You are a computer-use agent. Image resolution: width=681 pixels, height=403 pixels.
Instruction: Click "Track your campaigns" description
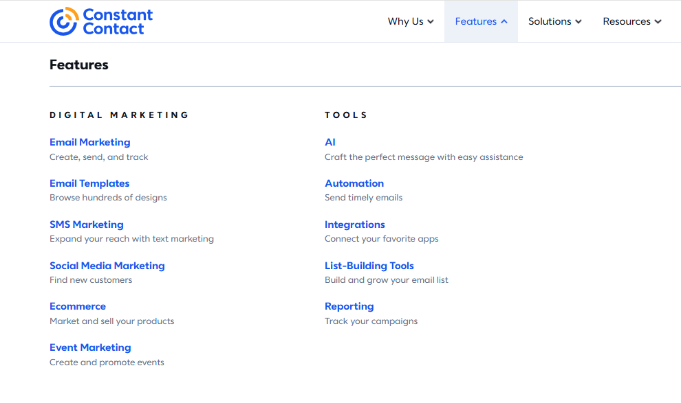pyautogui.click(x=371, y=321)
